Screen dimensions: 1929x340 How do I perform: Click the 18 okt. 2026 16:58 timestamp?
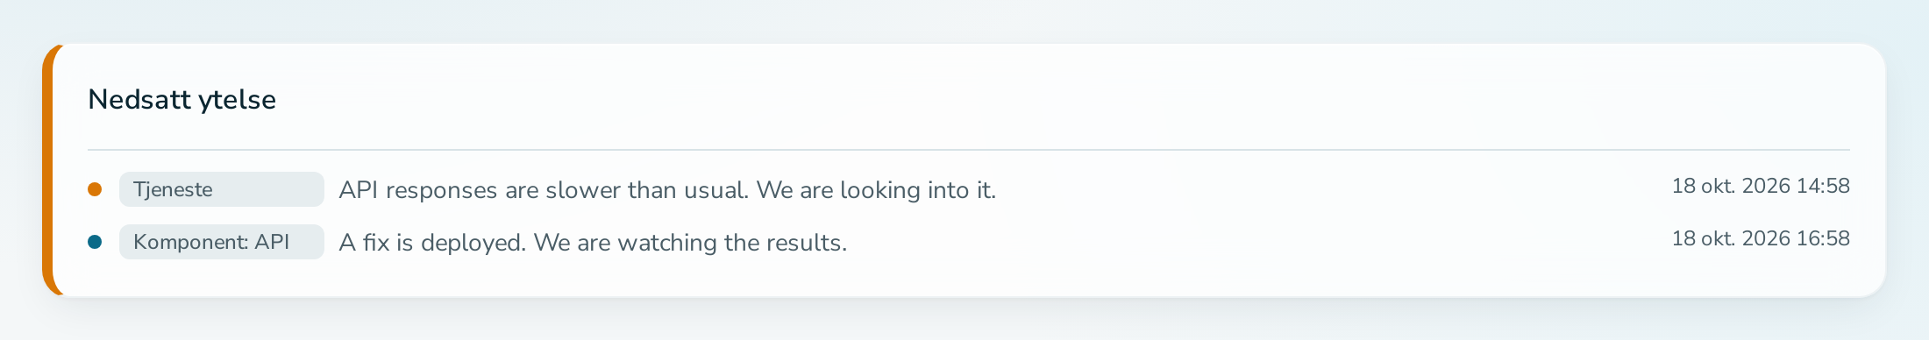click(x=1761, y=238)
